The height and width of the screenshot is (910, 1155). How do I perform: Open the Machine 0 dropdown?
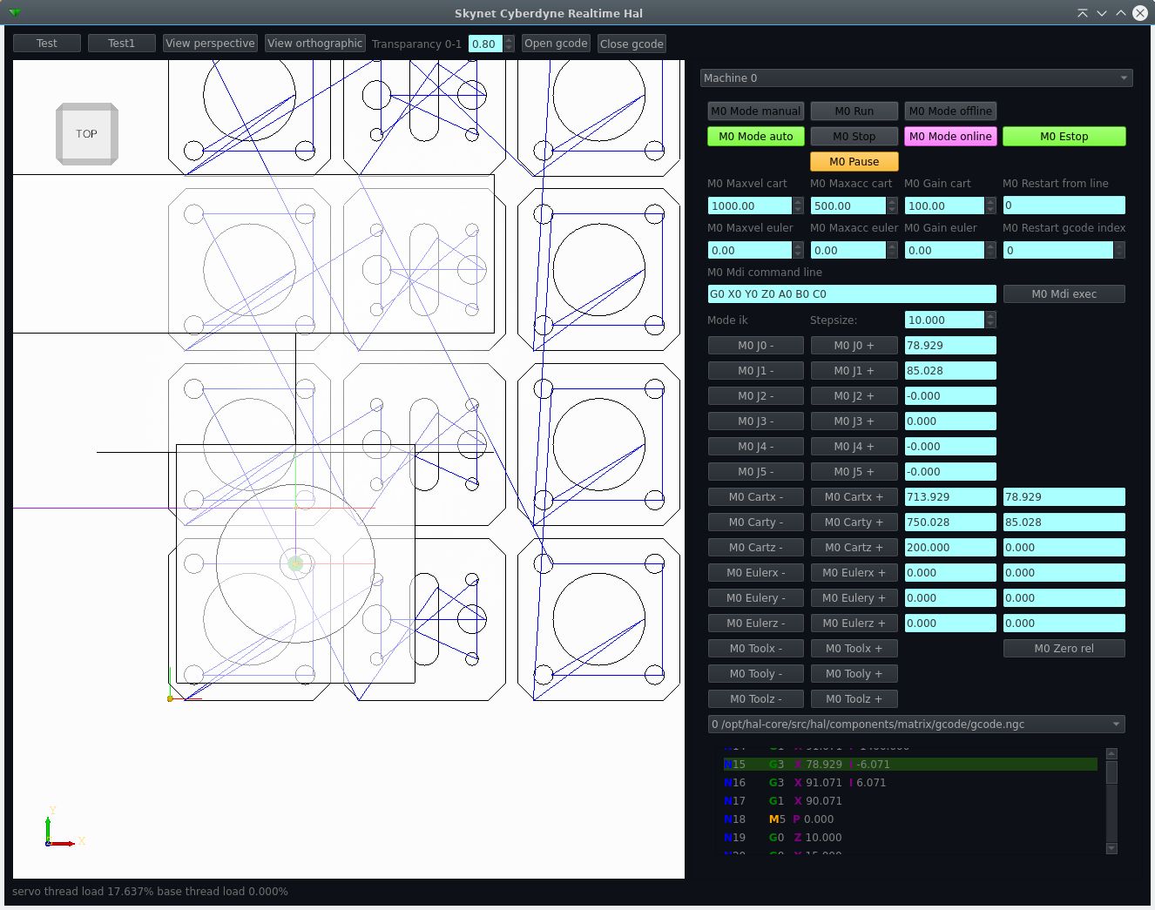click(x=916, y=78)
